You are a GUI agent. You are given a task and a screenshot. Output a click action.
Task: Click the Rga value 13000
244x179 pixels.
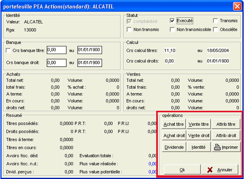tap(30, 30)
